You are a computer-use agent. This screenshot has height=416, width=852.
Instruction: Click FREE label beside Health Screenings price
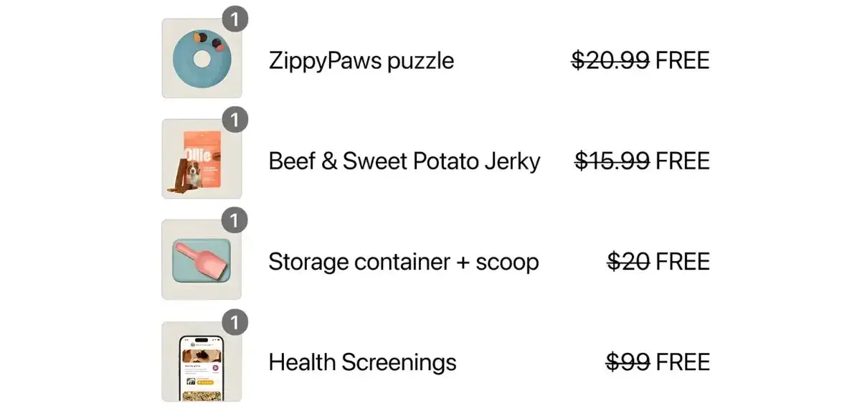683,361
